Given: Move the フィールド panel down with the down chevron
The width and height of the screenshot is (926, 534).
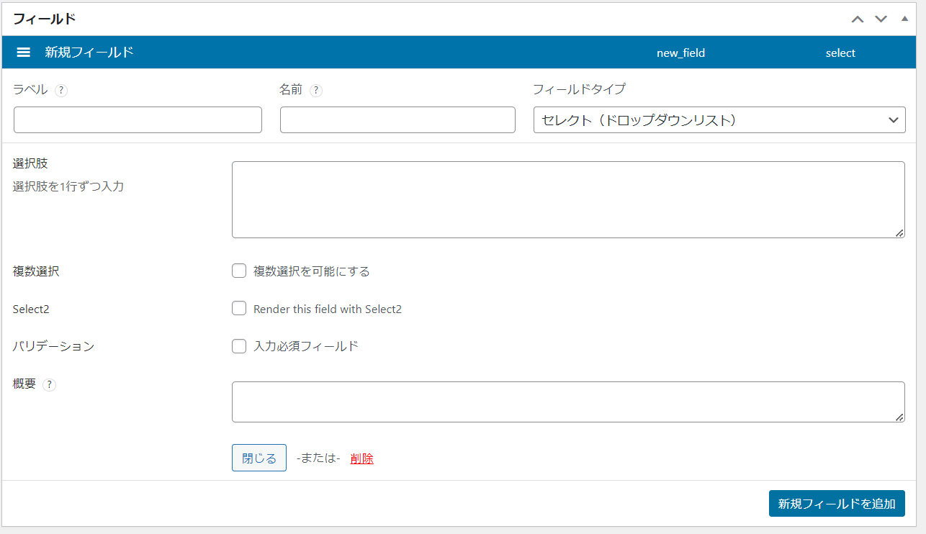Looking at the screenshot, I should click(x=881, y=19).
